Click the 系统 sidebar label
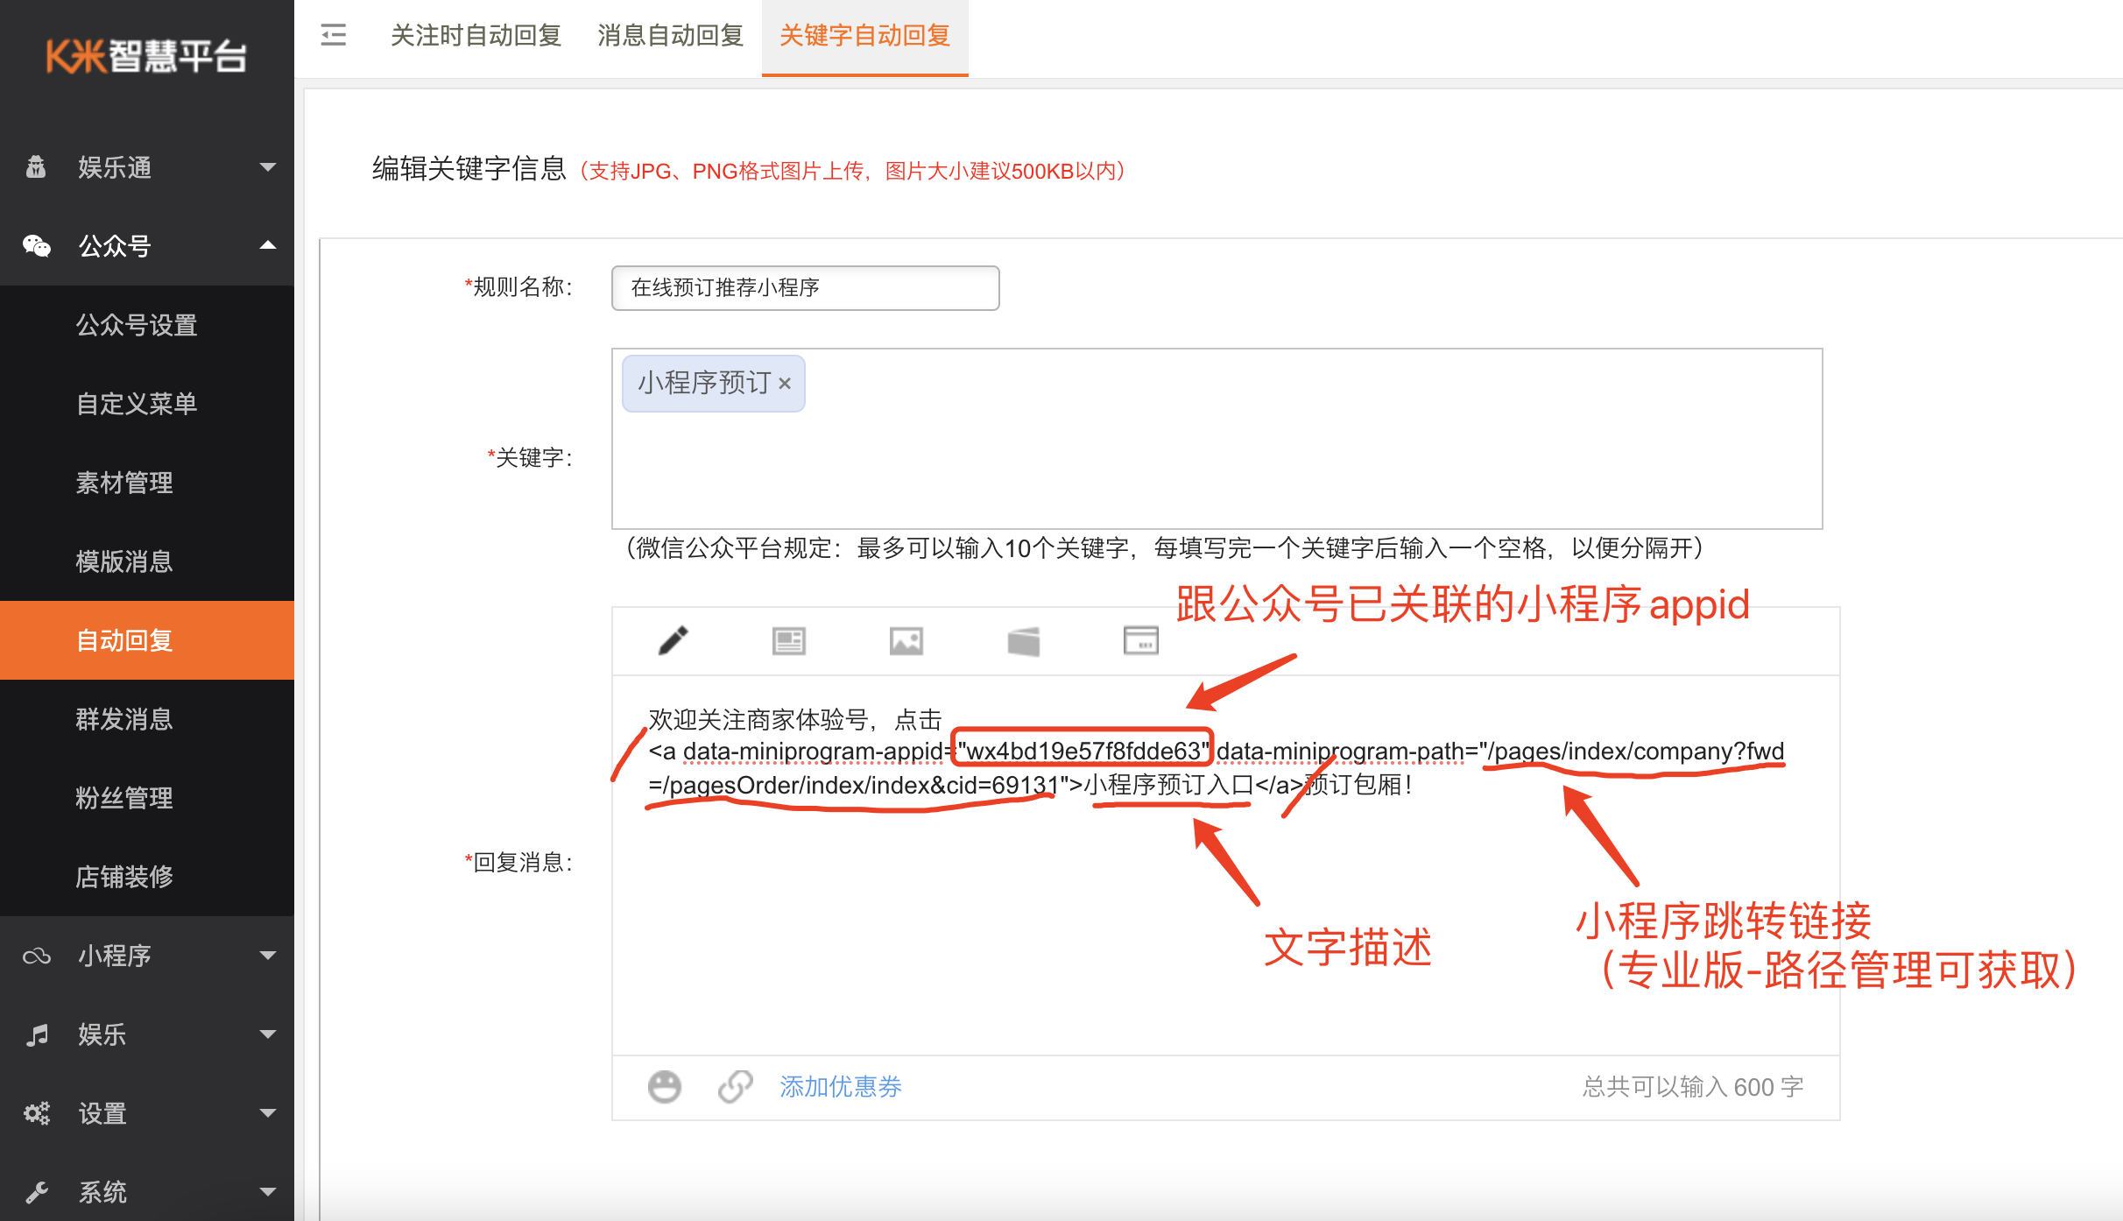2123x1221 pixels. click(x=102, y=1192)
